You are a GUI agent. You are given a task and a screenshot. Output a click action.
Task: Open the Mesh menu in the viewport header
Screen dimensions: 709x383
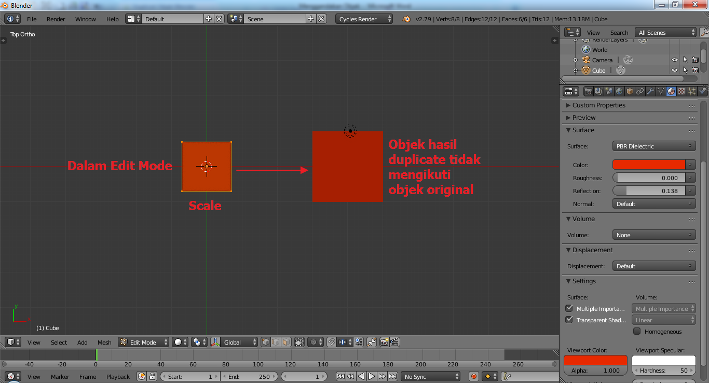coord(104,342)
